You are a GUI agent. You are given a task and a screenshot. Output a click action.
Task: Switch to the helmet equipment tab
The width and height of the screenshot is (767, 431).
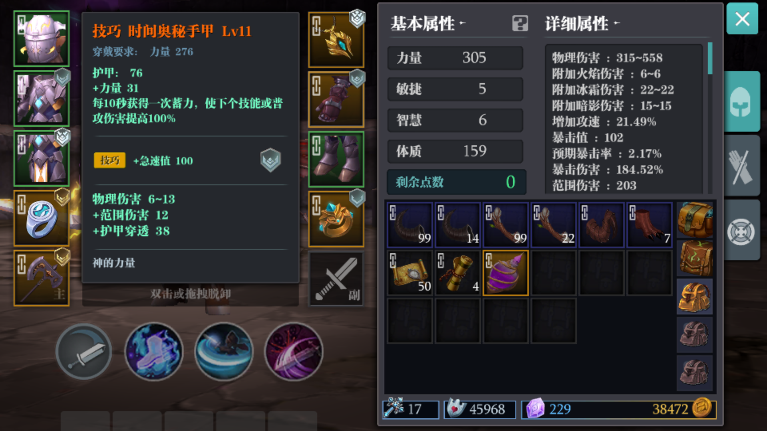point(742,101)
